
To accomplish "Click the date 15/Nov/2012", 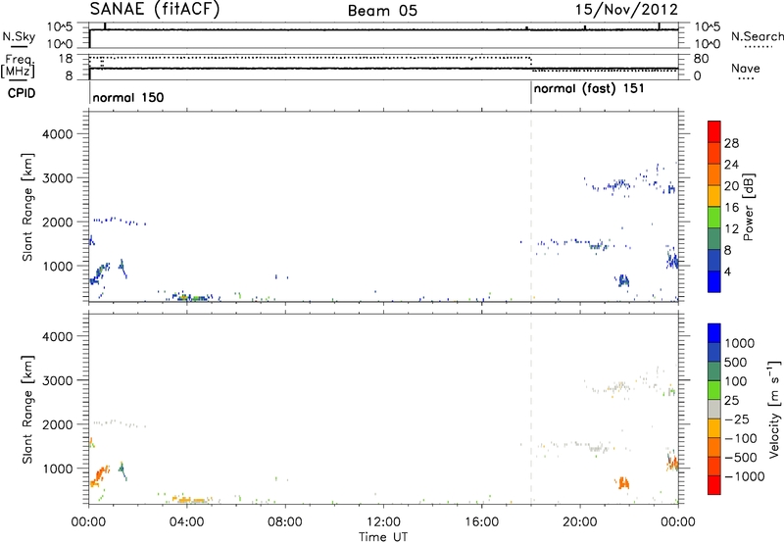I will (626, 10).
